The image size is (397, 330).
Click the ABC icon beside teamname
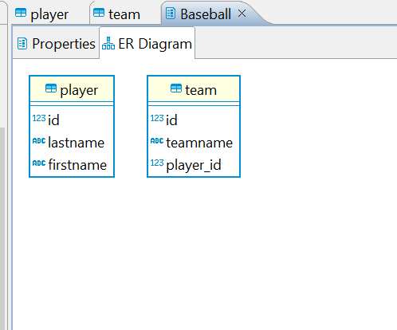tap(157, 141)
